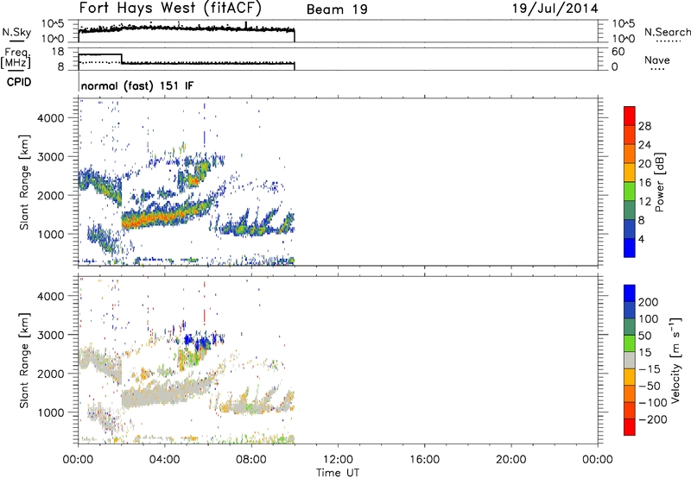The image size is (691, 478).
Task: Click the "Fort Hays West (fitACF)" plot title
Action: click(170, 9)
